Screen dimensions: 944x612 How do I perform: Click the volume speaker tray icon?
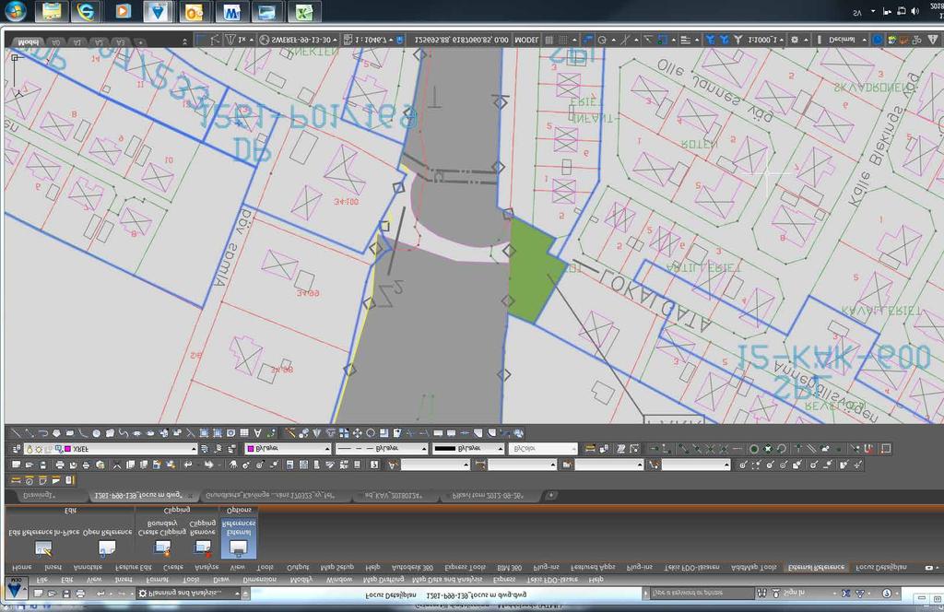click(915, 11)
